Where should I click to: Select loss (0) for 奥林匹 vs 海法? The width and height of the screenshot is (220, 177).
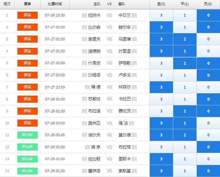[208, 123]
